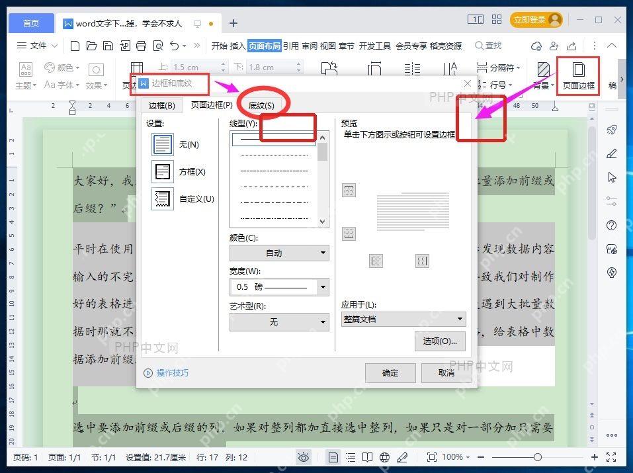Open the 审阅 ribbon tab
The width and height of the screenshot is (633, 473).
[310, 46]
